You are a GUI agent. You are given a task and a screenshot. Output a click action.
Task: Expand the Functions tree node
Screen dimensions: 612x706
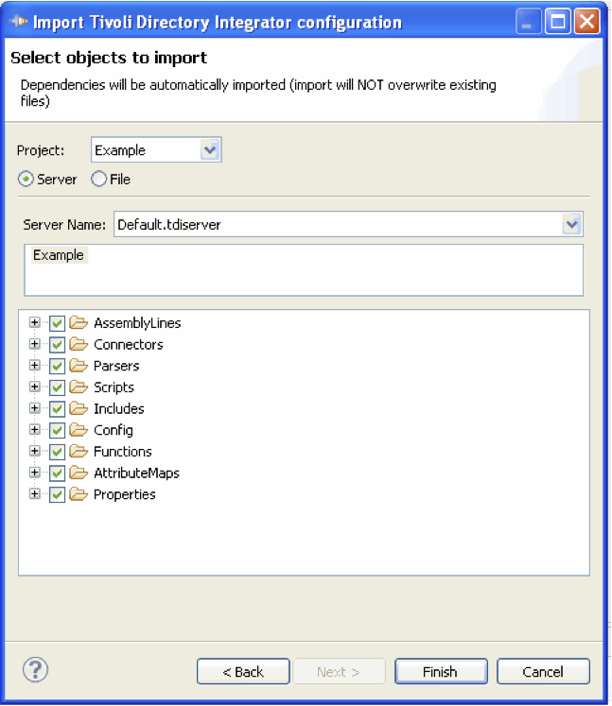pos(34,451)
